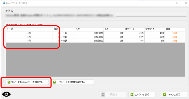Select the 4月 sheet name cell
The height and width of the screenshot is (99, 189).
[x=29, y=33]
